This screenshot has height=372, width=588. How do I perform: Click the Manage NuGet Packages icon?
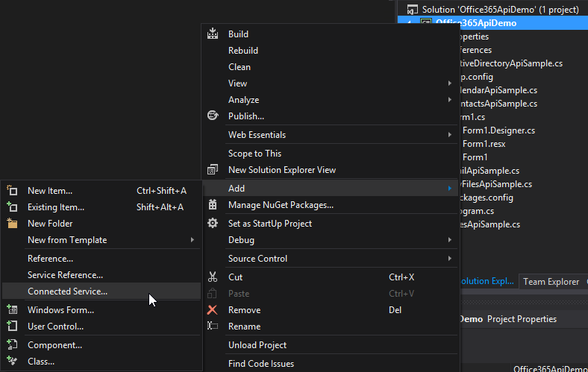tap(213, 205)
